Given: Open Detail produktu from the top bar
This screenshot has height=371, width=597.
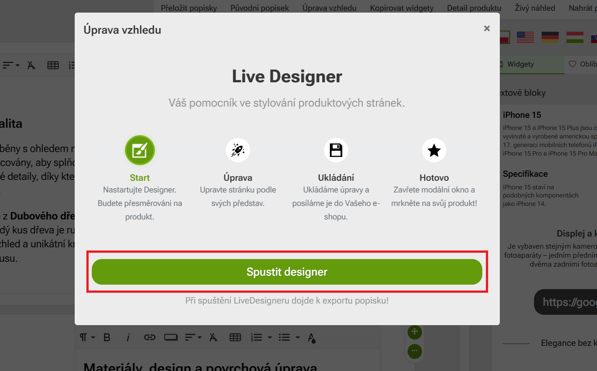Looking at the screenshot, I should 474,8.
